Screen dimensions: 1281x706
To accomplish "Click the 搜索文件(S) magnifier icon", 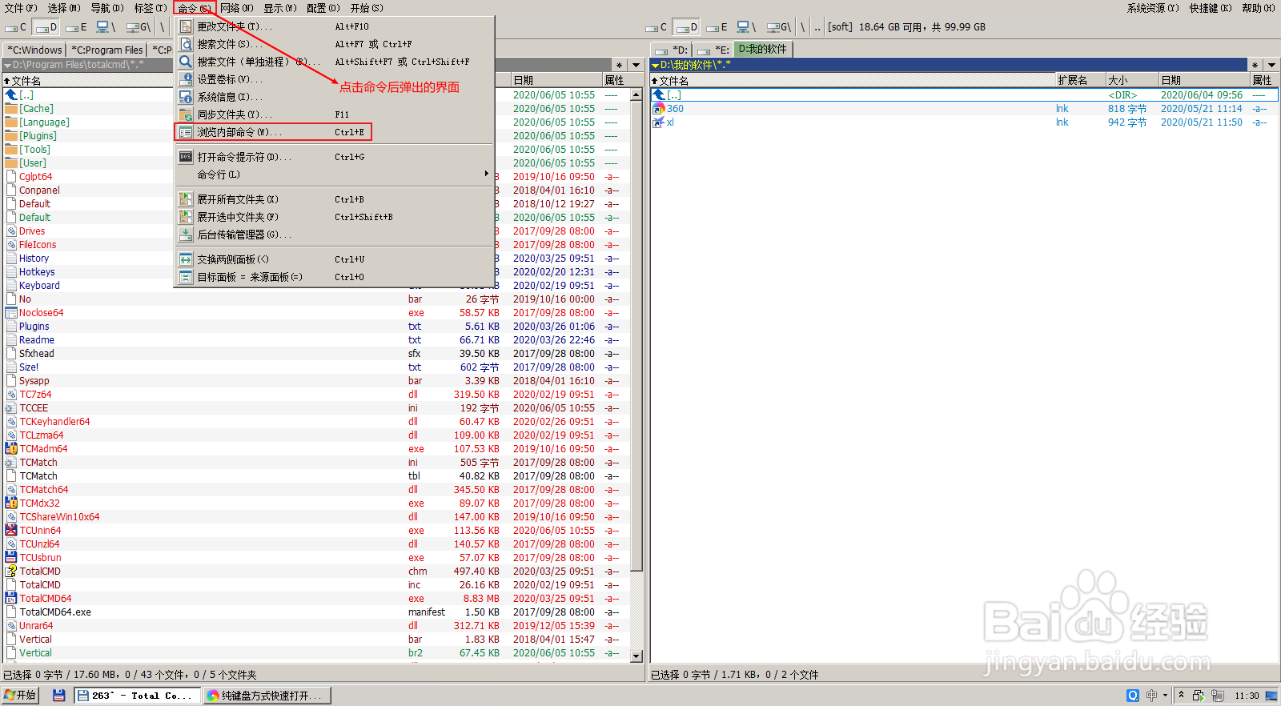I will [x=186, y=44].
